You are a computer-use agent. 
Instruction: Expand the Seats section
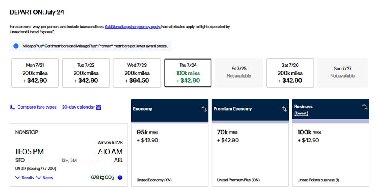tap(45, 178)
